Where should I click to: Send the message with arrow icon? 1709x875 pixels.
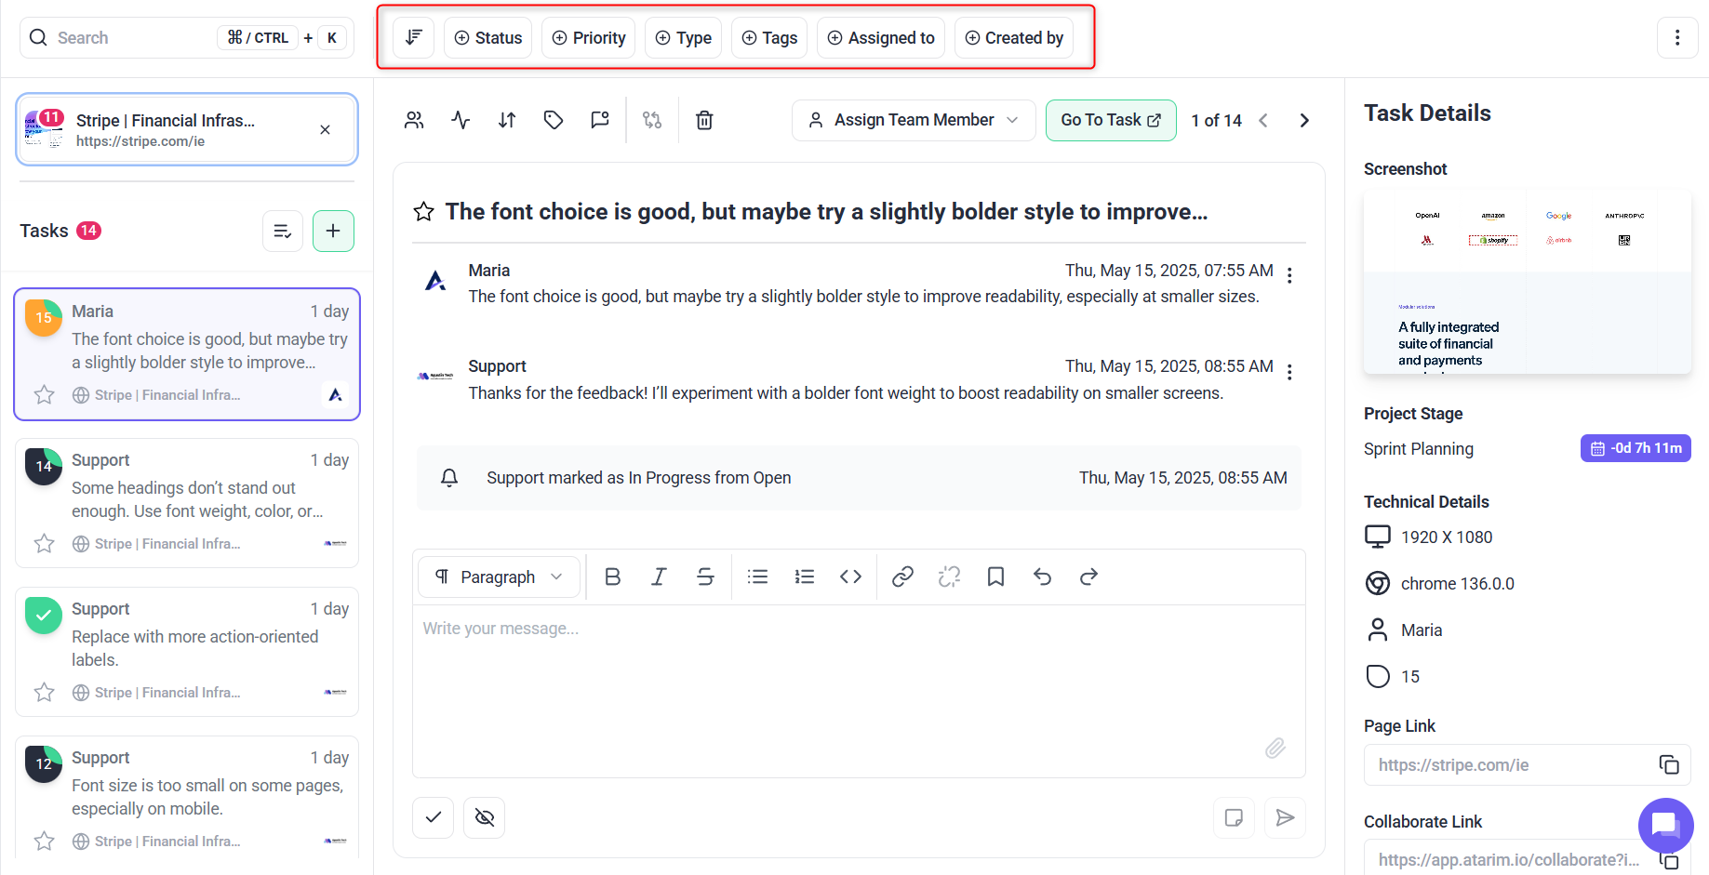click(1285, 817)
